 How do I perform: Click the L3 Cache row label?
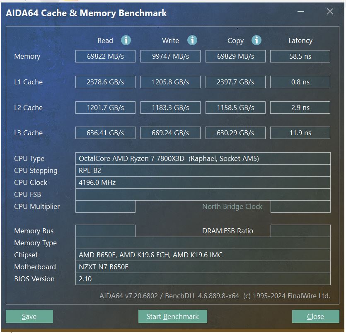click(x=28, y=133)
